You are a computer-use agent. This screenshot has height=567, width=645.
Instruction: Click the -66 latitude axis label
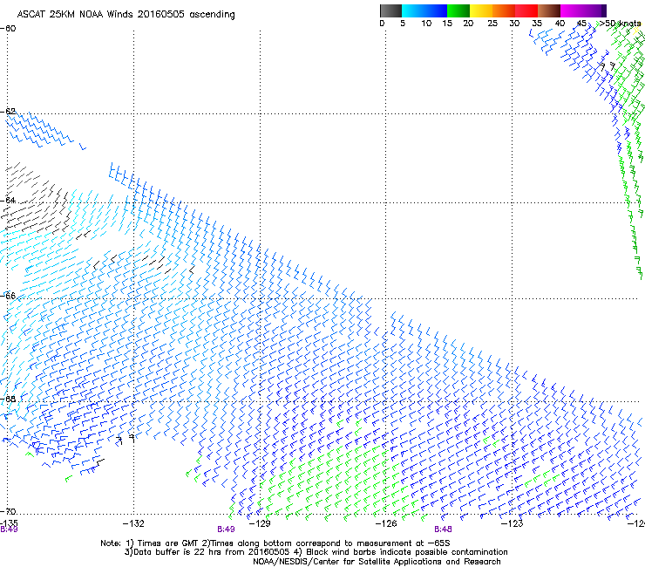(8, 296)
